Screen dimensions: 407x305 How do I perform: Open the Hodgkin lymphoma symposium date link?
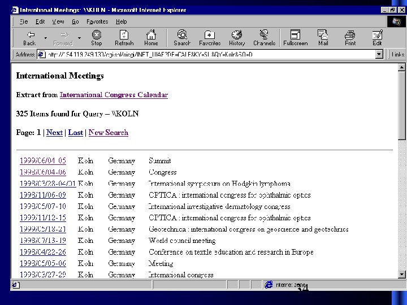click(x=47, y=184)
